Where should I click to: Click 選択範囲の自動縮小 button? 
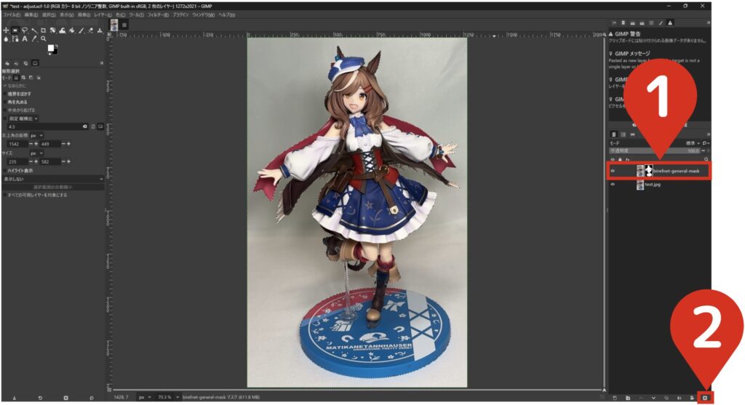[x=52, y=187]
